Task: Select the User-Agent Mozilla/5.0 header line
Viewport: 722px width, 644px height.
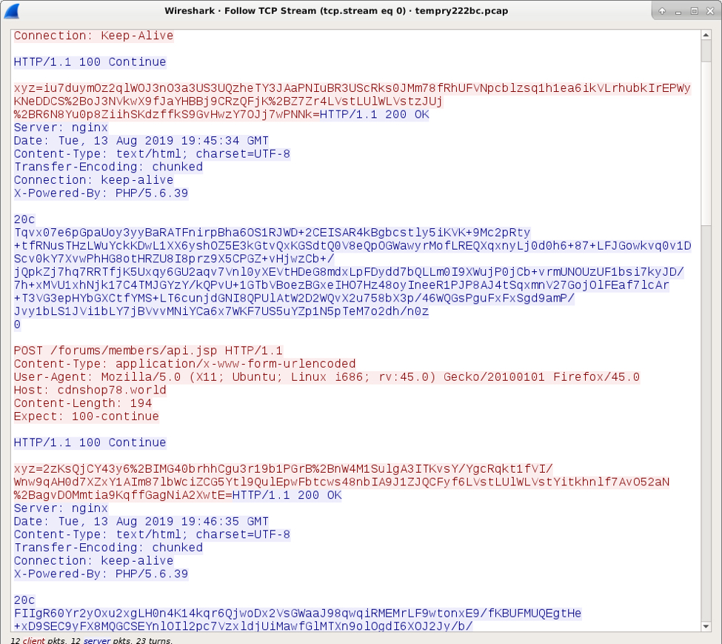Action: pos(326,377)
